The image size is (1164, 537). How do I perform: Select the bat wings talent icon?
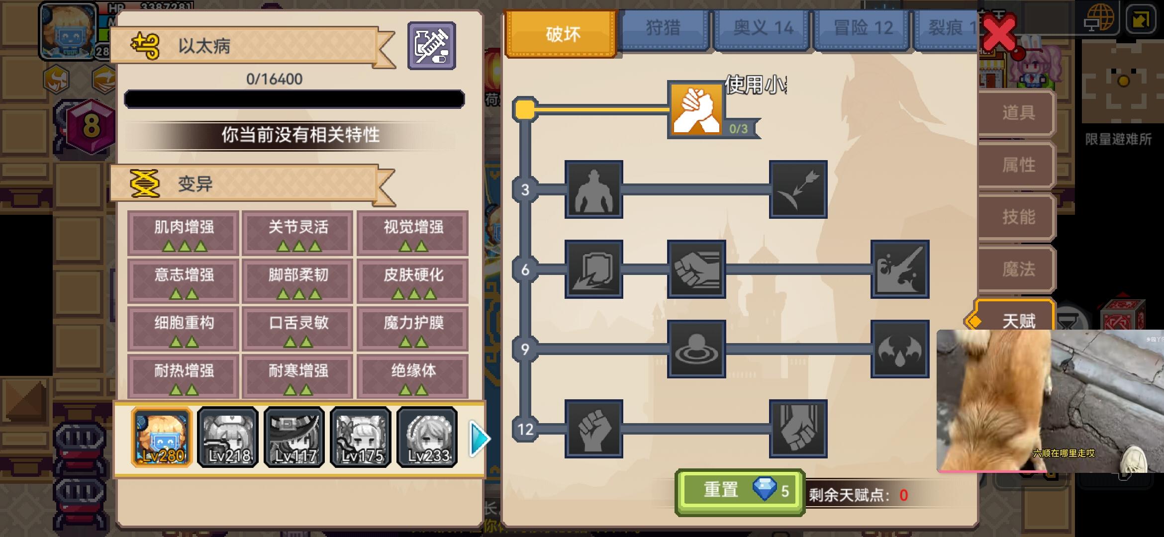900,349
